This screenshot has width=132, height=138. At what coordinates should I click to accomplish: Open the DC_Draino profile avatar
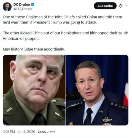[x=7, y=7]
